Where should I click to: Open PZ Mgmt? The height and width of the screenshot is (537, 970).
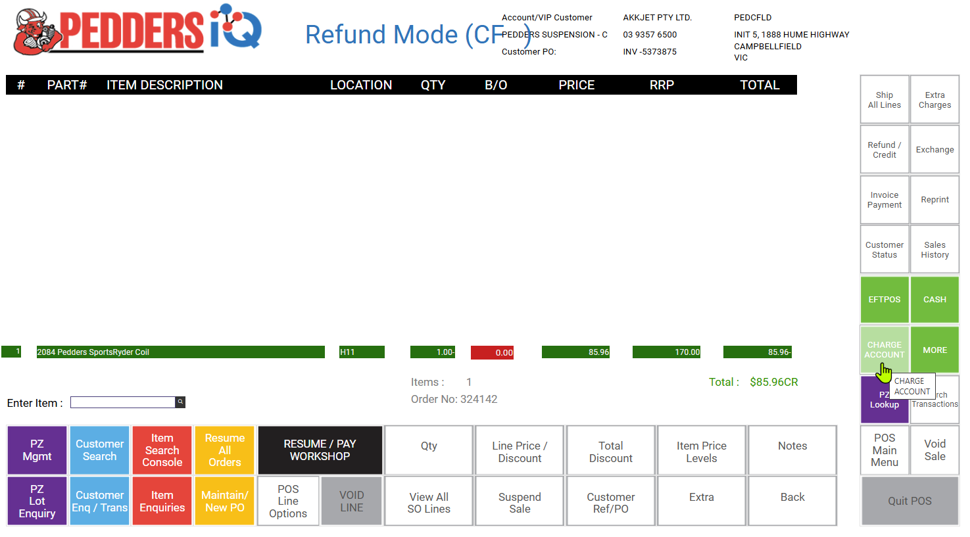[x=37, y=450]
